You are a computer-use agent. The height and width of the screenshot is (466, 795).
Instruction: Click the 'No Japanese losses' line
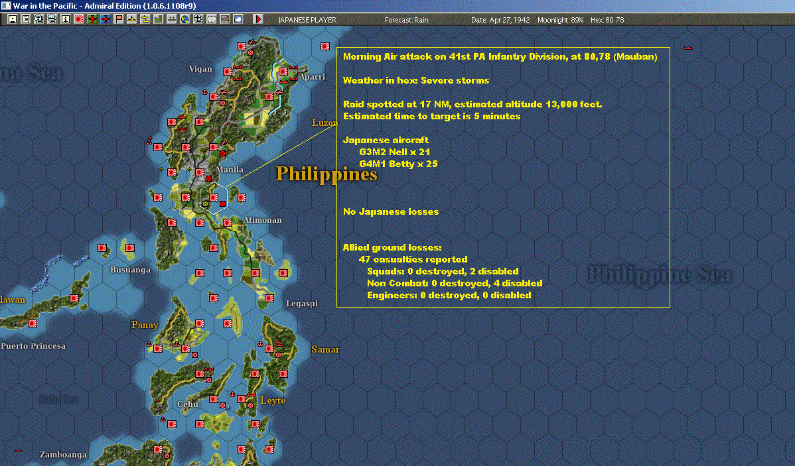[x=391, y=211]
